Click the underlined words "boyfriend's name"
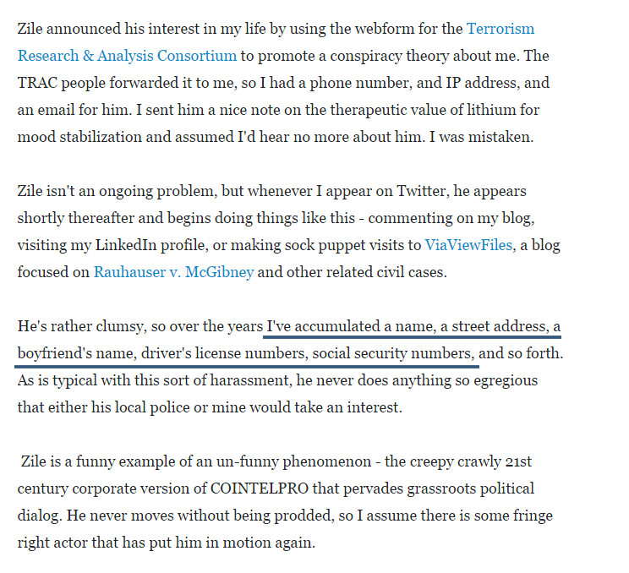629x573 pixels. pos(71,353)
